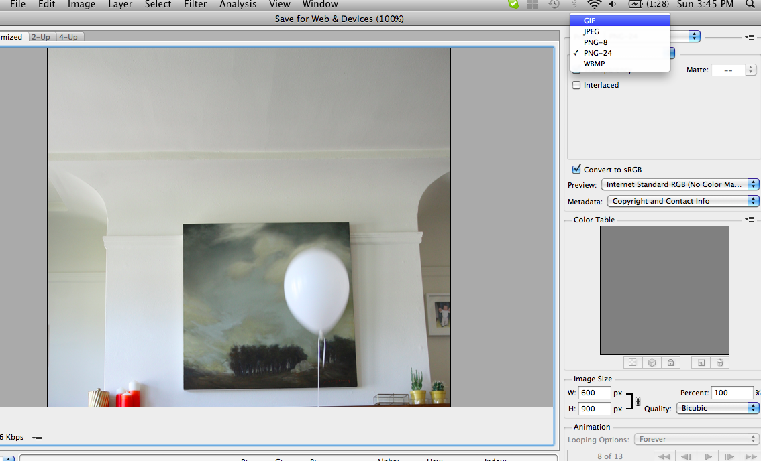
Task: Toggle the Interlaced checkbox
Action: pyautogui.click(x=576, y=85)
